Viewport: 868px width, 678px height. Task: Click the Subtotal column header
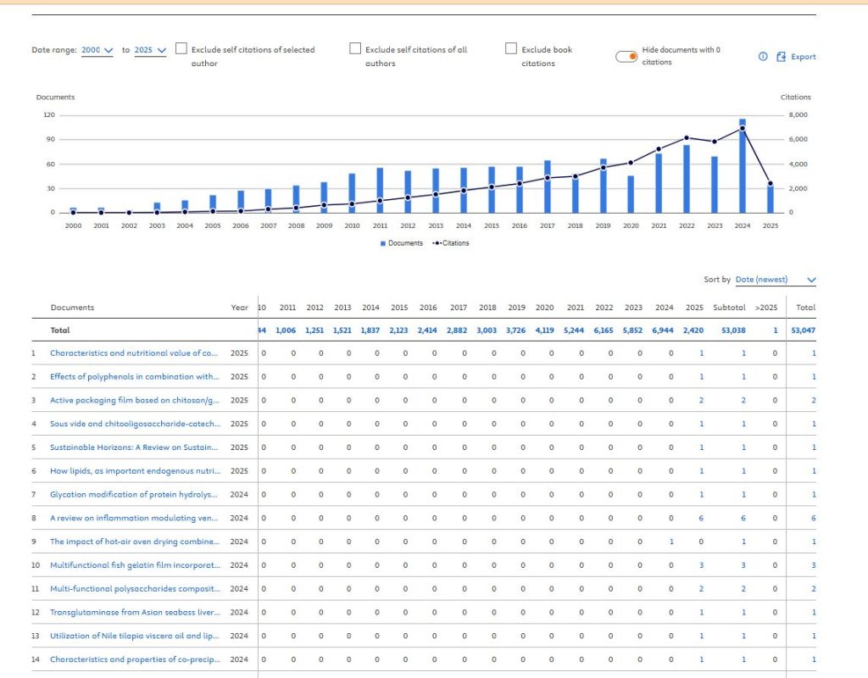tap(729, 308)
